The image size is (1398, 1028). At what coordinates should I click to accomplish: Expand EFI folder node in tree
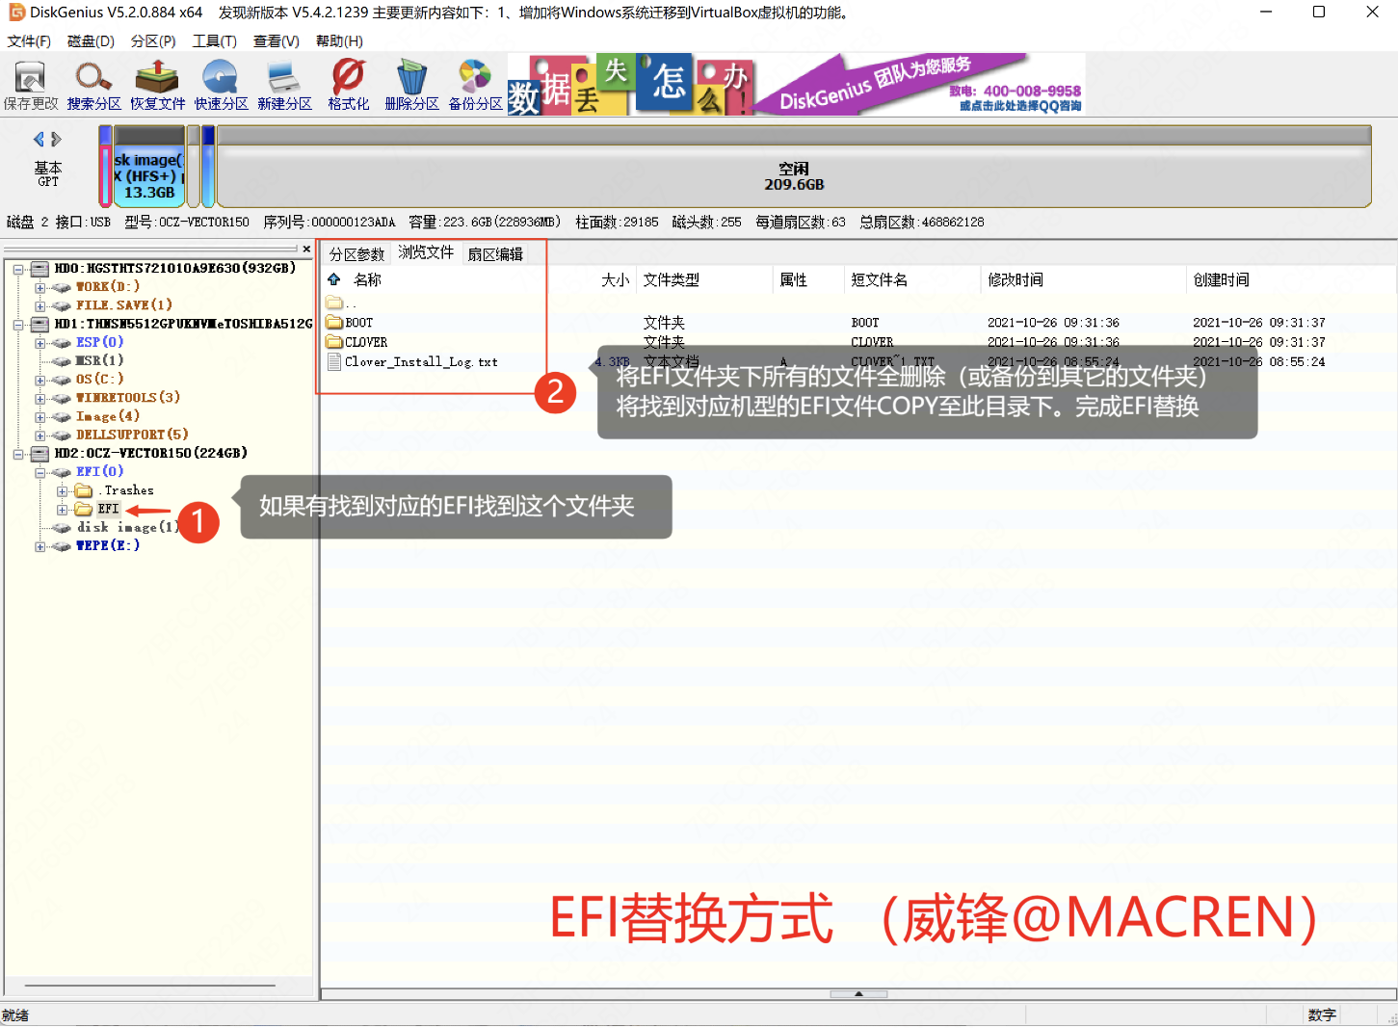[x=62, y=510]
